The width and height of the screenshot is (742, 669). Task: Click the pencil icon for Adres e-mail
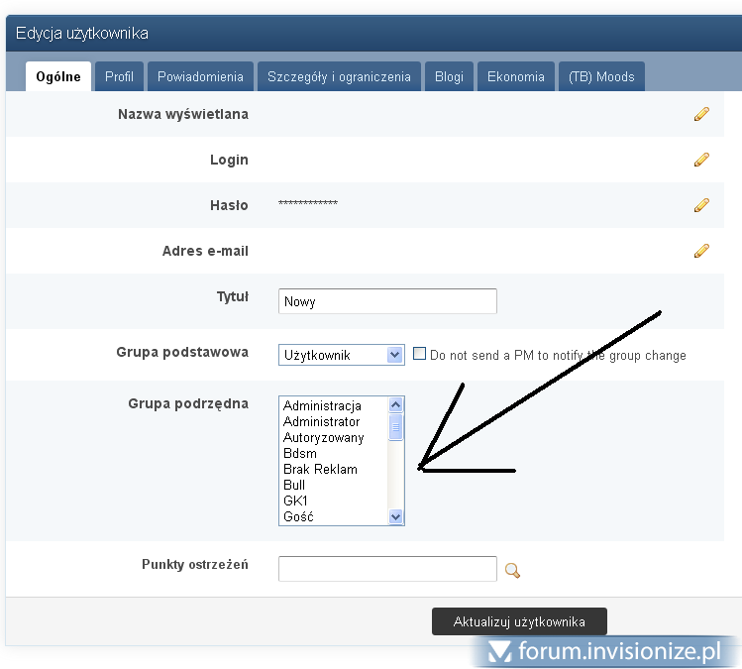coord(701,251)
